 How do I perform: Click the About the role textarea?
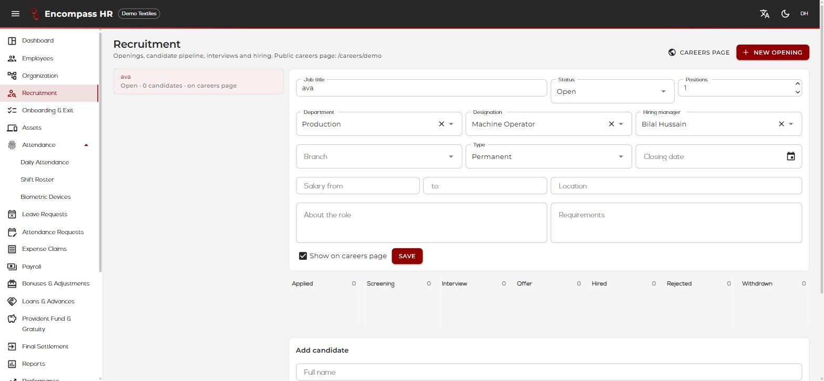(421, 223)
